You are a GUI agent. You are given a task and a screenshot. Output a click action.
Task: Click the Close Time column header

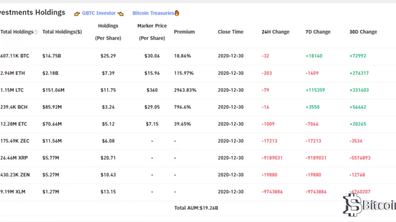pyautogui.click(x=230, y=32)
